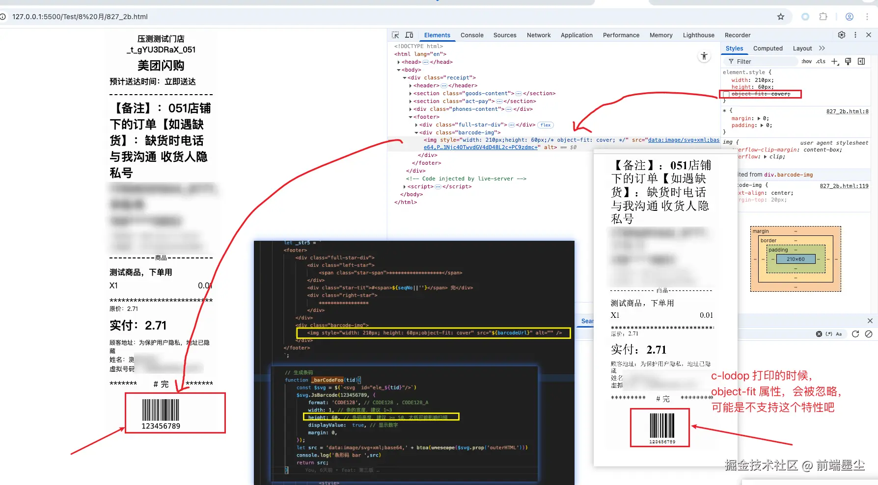The height and width of the screenshot is (485, 878).
Task: Show the ellipsis contents of head element
Action: click(x=426, y=62)
